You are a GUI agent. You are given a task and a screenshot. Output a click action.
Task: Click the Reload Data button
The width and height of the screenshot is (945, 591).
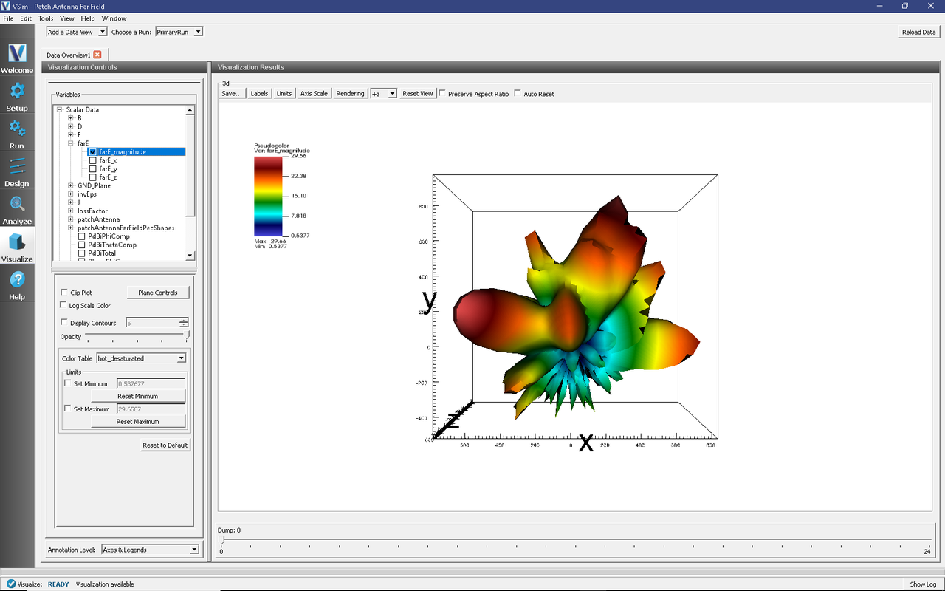919,32
